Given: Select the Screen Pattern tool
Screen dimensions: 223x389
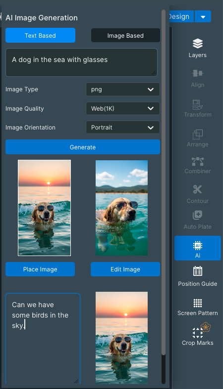Looking at the screenshot, I should 197,307.
